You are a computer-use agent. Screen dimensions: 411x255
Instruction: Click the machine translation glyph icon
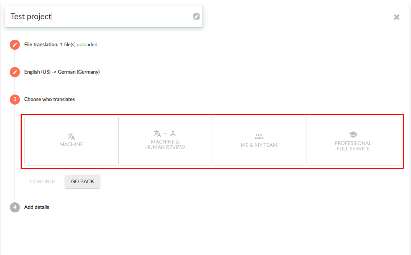[x=71, y=136]
